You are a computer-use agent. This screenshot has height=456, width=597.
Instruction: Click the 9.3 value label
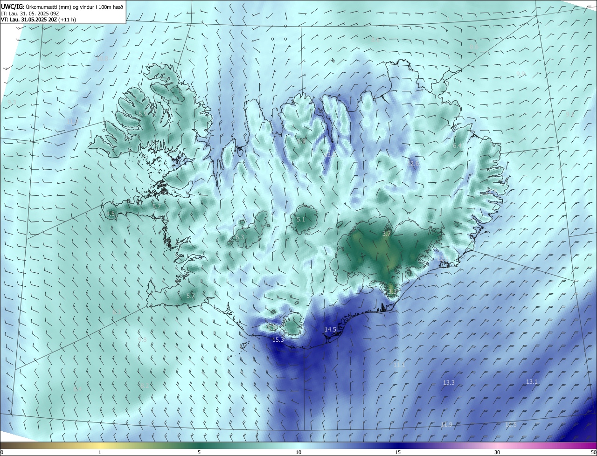[12, 102]
